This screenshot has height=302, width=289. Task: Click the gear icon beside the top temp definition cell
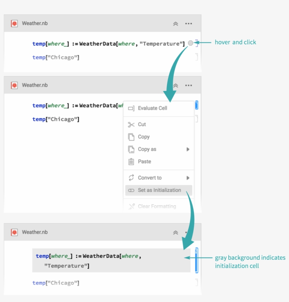coord(190,43)
